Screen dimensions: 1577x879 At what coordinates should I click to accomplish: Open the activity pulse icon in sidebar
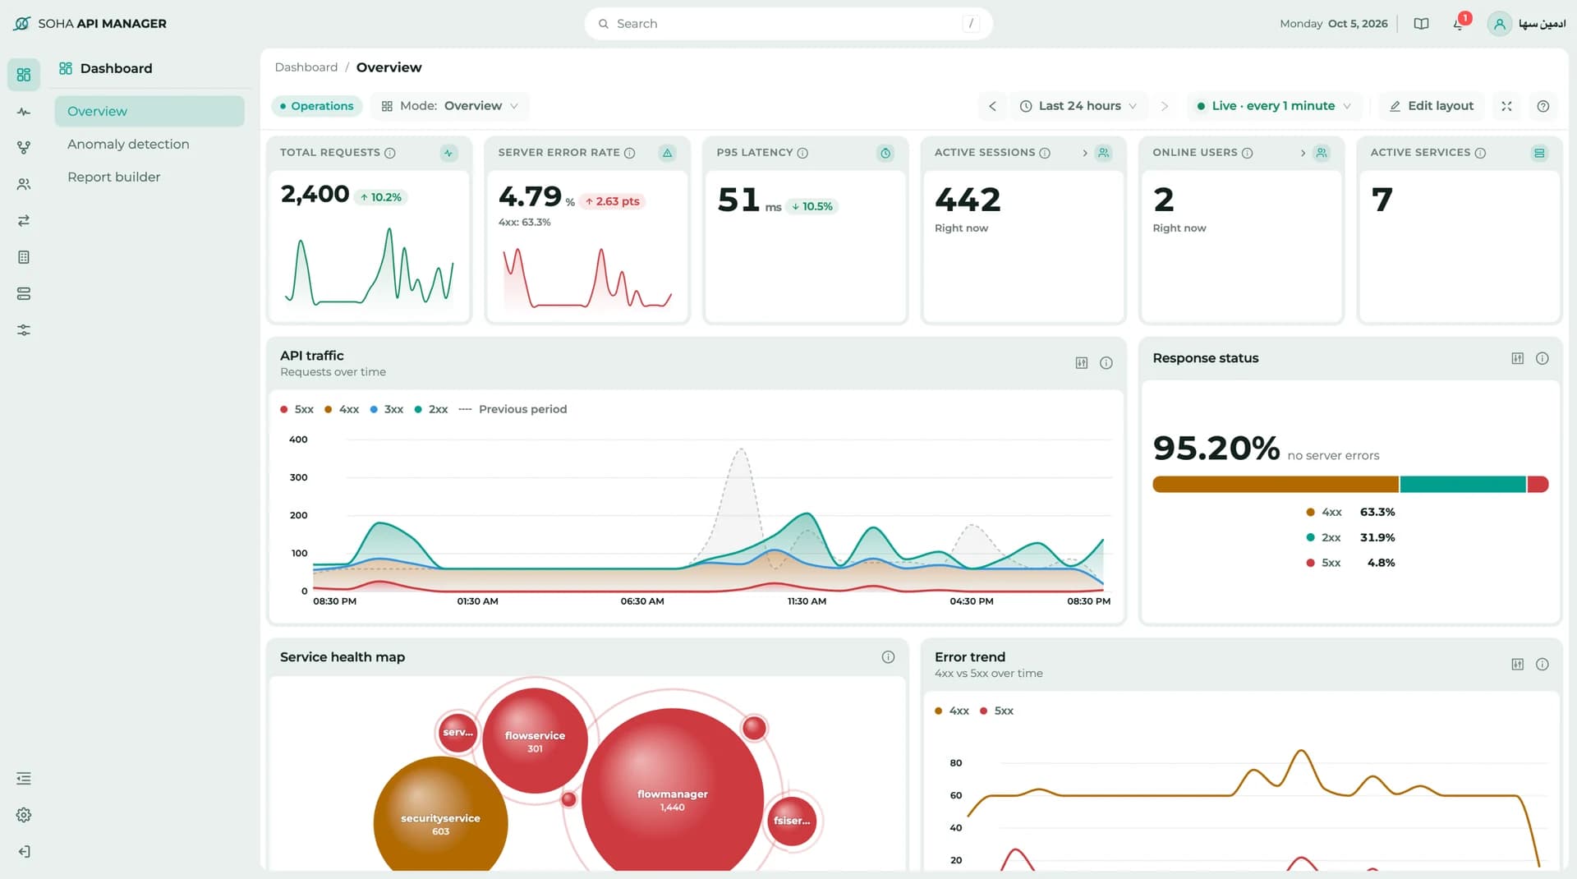tap(24, 112)
